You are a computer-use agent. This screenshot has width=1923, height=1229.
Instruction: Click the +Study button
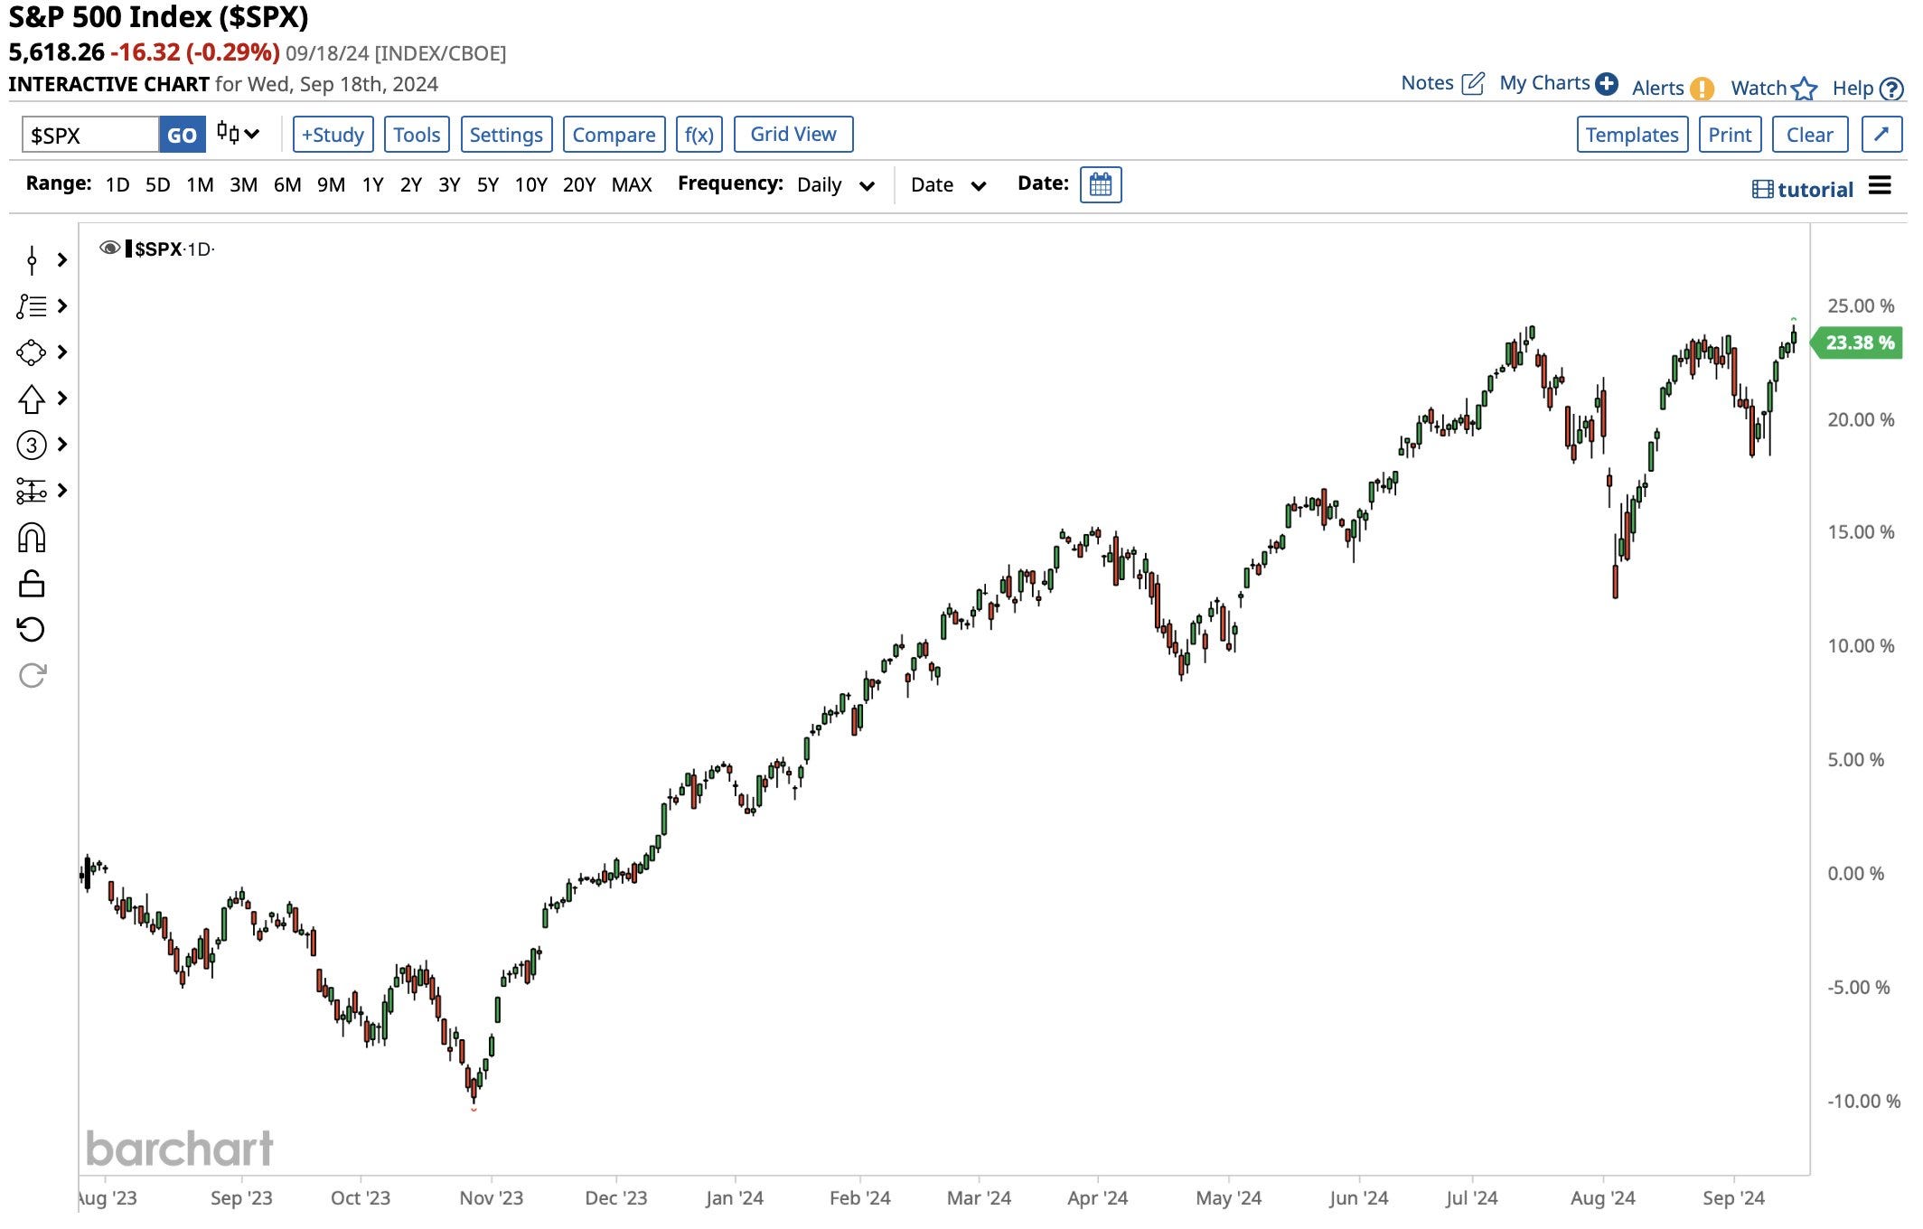[x=333, y=135]
